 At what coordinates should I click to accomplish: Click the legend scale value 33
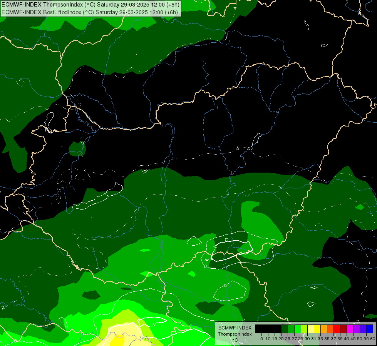click(x=320, y=339)
